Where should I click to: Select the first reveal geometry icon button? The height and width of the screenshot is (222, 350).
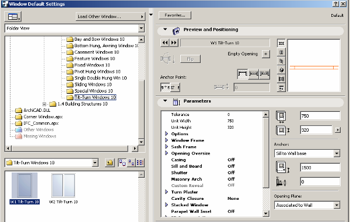243,74
